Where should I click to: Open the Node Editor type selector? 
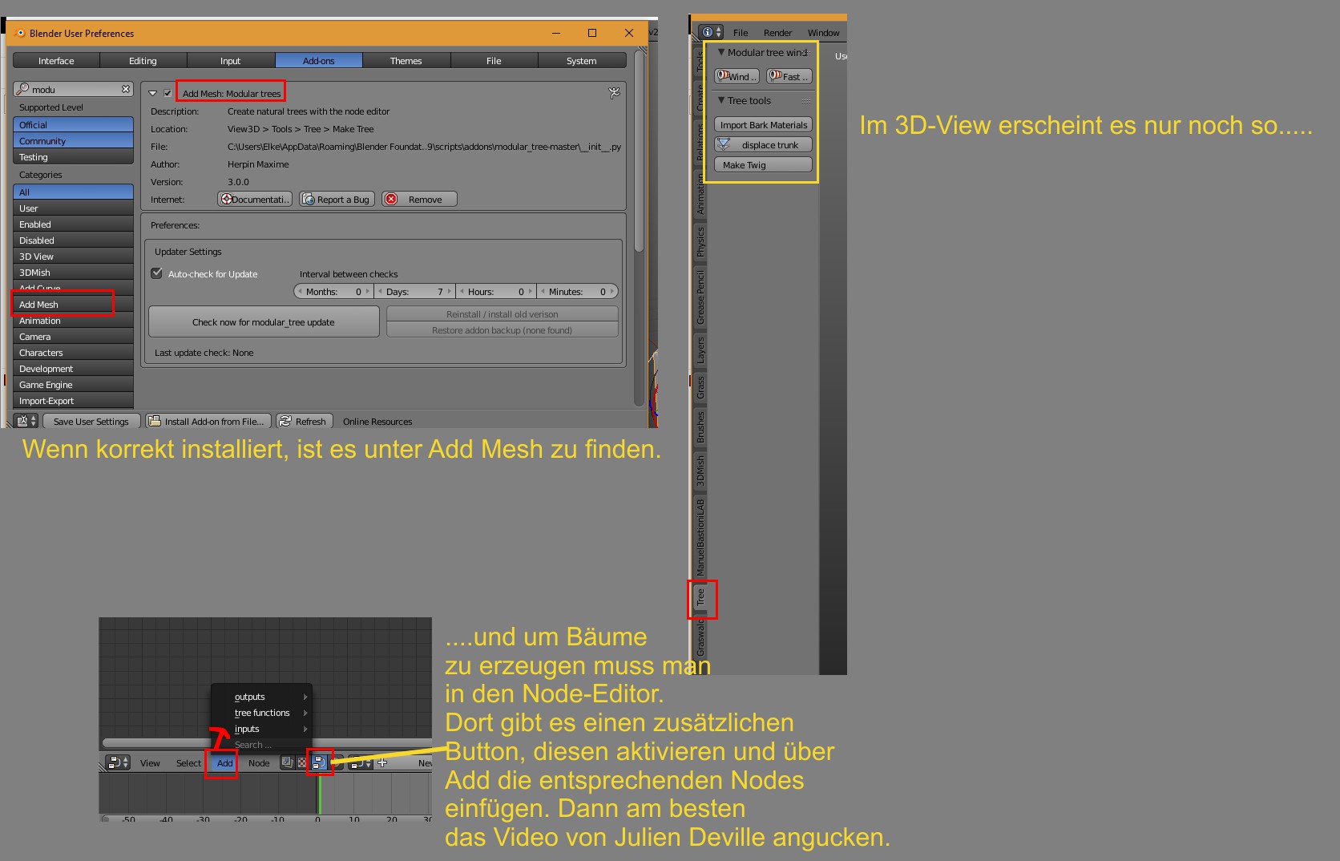[118, 762]
